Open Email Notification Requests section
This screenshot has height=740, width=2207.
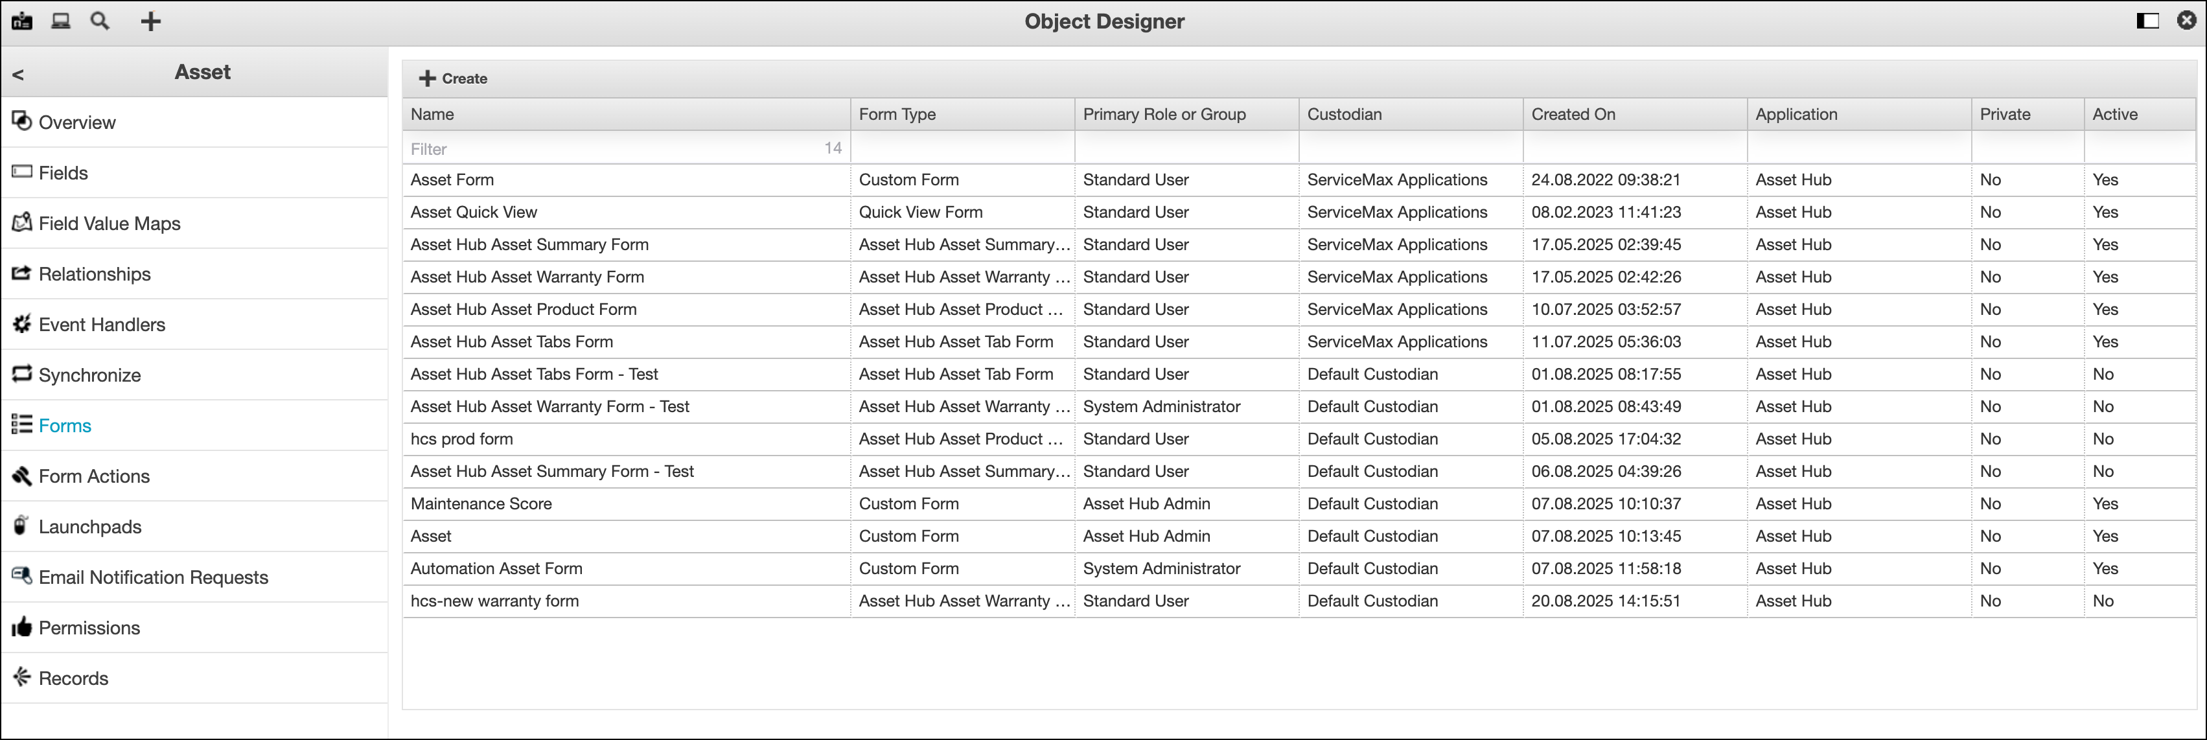tap(194, 577)
